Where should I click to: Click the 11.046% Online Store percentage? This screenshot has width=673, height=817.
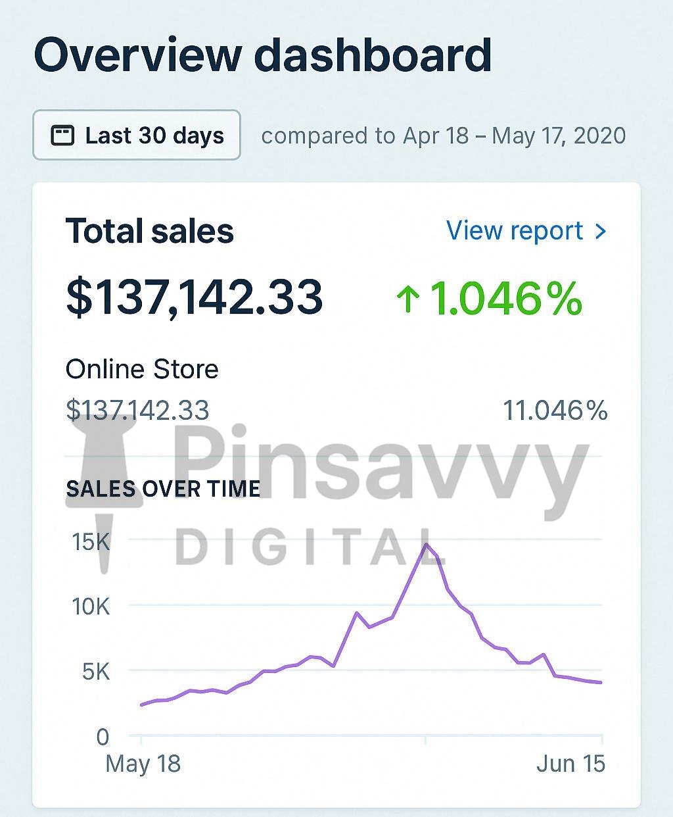pos(555,410)
